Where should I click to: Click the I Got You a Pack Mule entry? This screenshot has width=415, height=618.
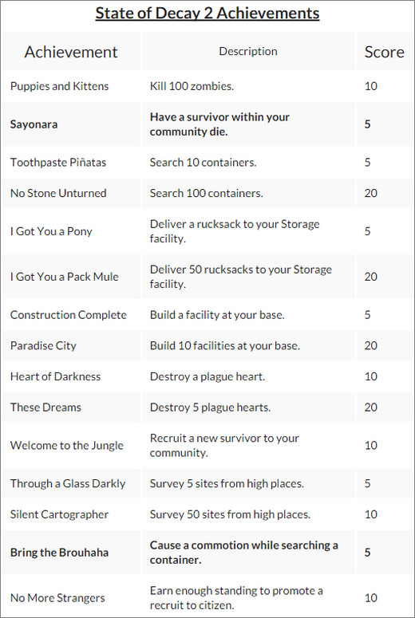[x=65, y=277]
